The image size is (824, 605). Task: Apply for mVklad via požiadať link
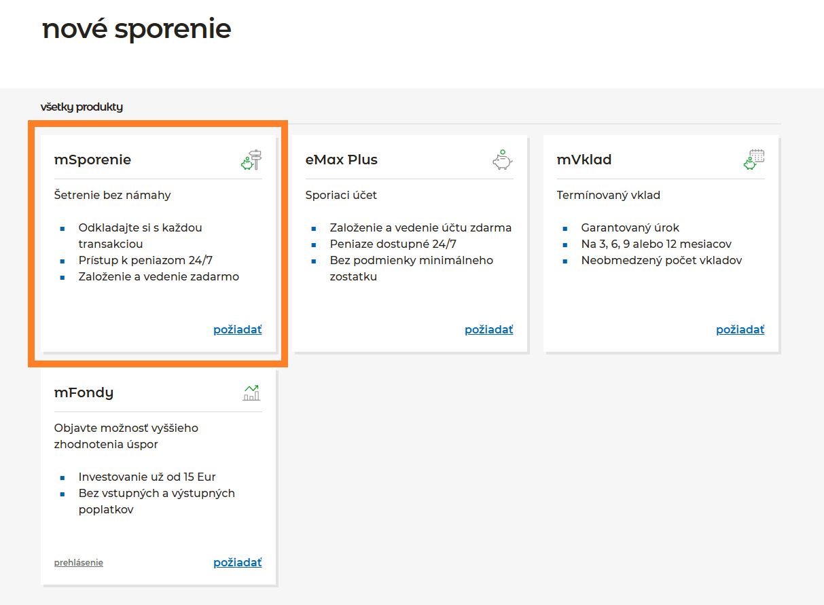[x=740, y=330]
